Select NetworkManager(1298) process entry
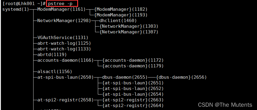 [64, 21]
